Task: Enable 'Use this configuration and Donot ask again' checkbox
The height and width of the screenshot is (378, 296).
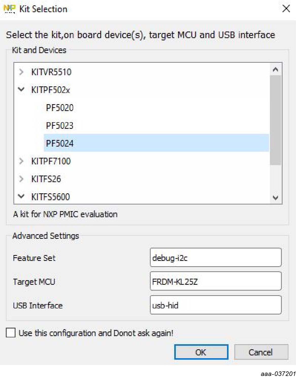Action: [11, 333]
